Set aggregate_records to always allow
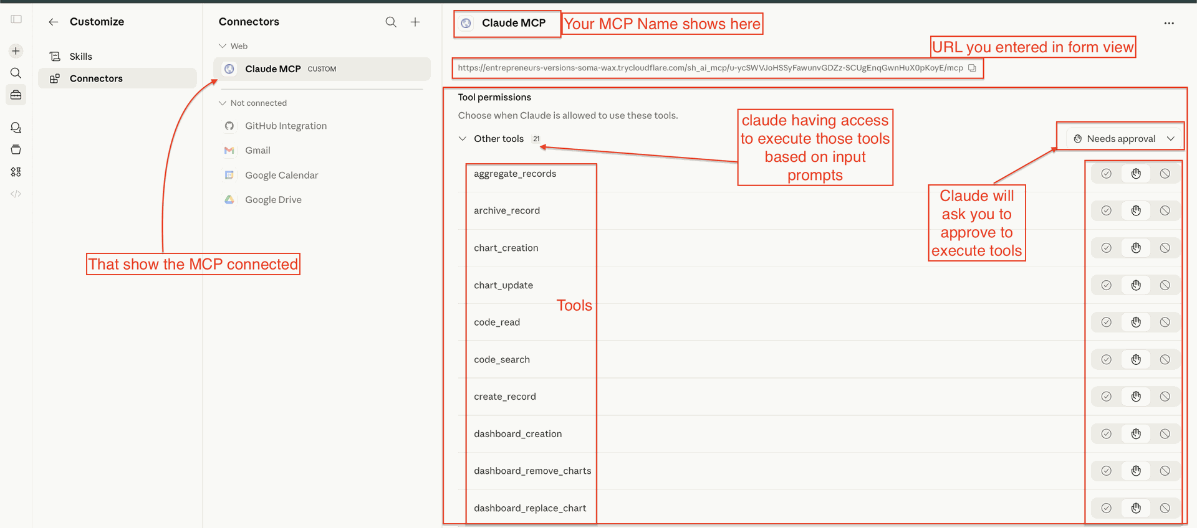Screen dimensions: 1197x528 pyautogui.click(x=1106, y=174)
